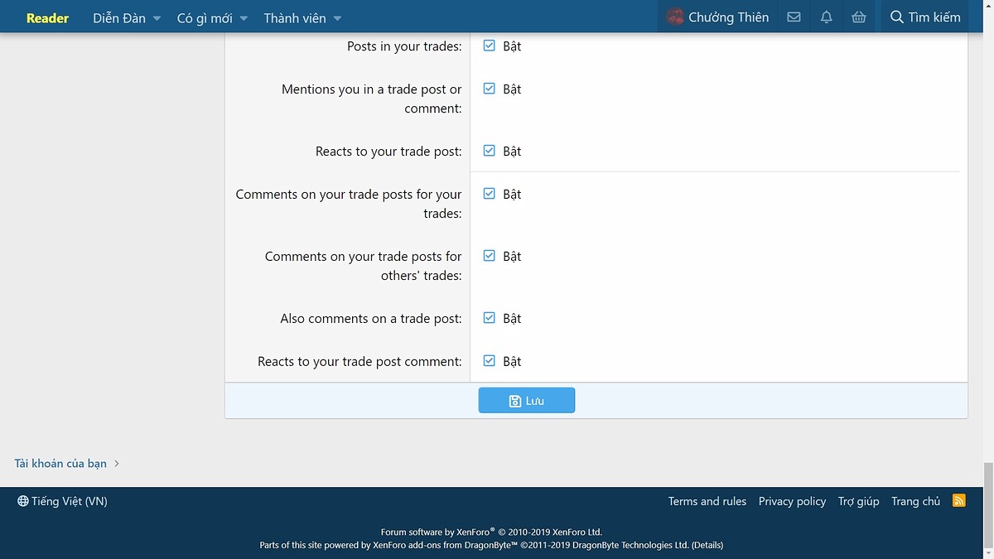Expand the Diễn Đàn dropdown arrow
The width and height of the screenshot is (994, 559).
tap(157, 18)
